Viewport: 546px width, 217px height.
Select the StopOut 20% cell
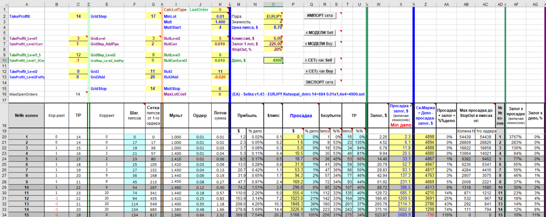coord(273,49)
